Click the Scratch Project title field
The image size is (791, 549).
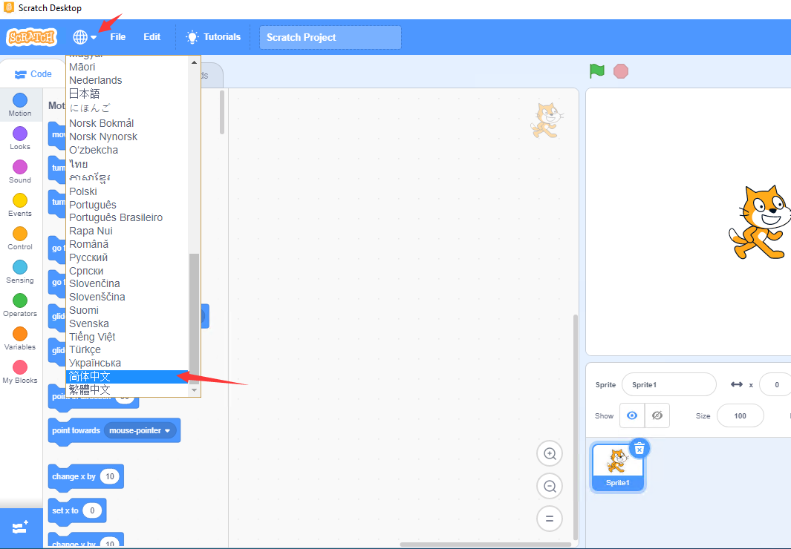330,38
